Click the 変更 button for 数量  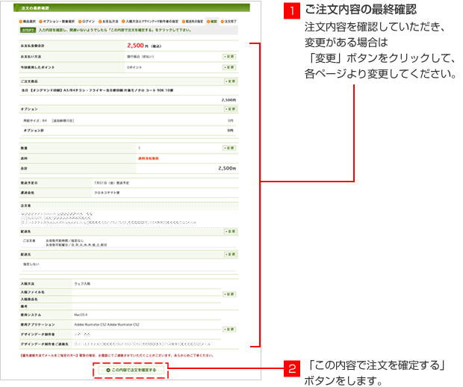230,148
